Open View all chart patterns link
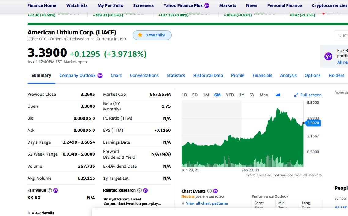 (x=207, y=203)
